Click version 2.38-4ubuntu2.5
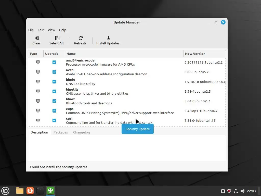261x196 pixels. pos(198,91)
